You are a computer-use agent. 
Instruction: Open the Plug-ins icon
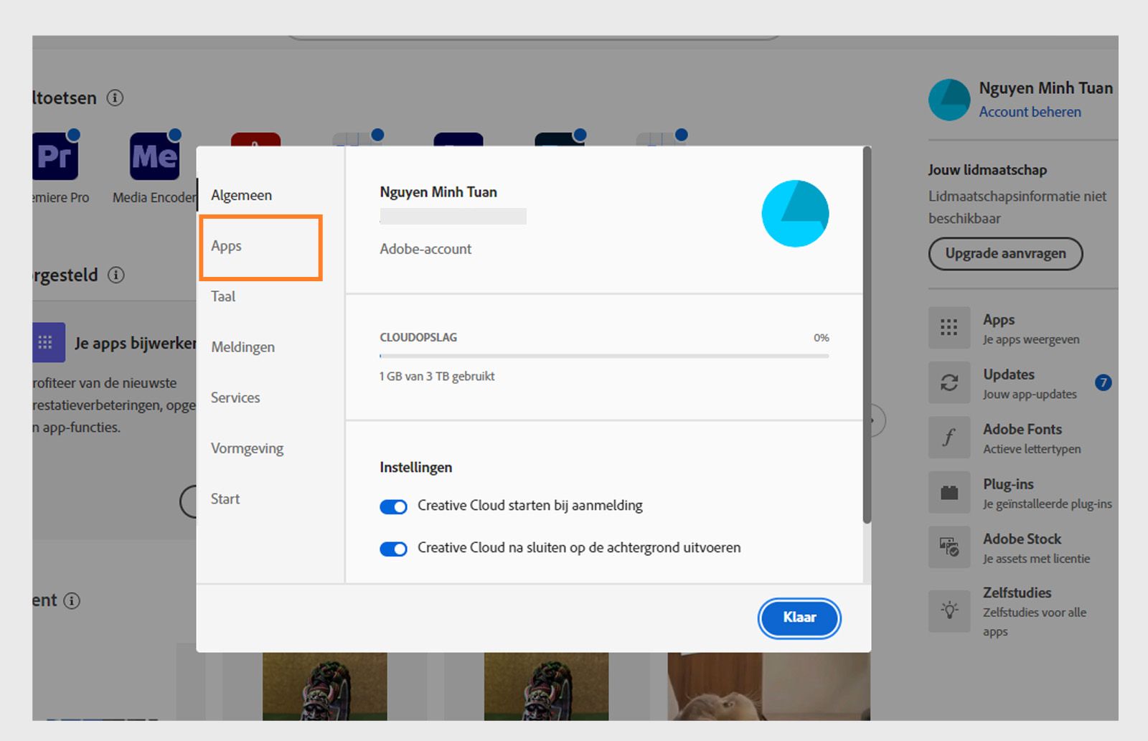[949, 492]
